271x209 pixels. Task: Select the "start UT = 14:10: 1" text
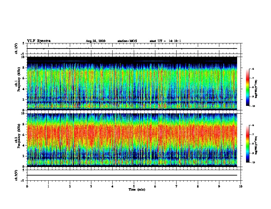click(x=165, y=41)
